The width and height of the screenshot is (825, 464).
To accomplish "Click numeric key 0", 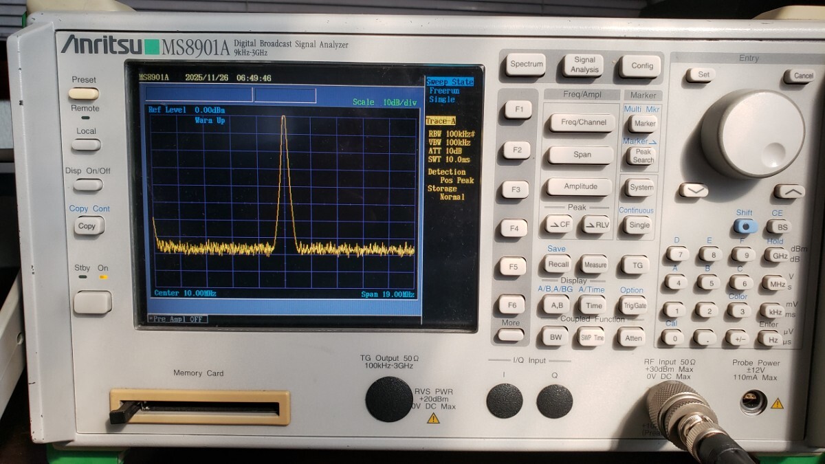I will tap(673, 337).
